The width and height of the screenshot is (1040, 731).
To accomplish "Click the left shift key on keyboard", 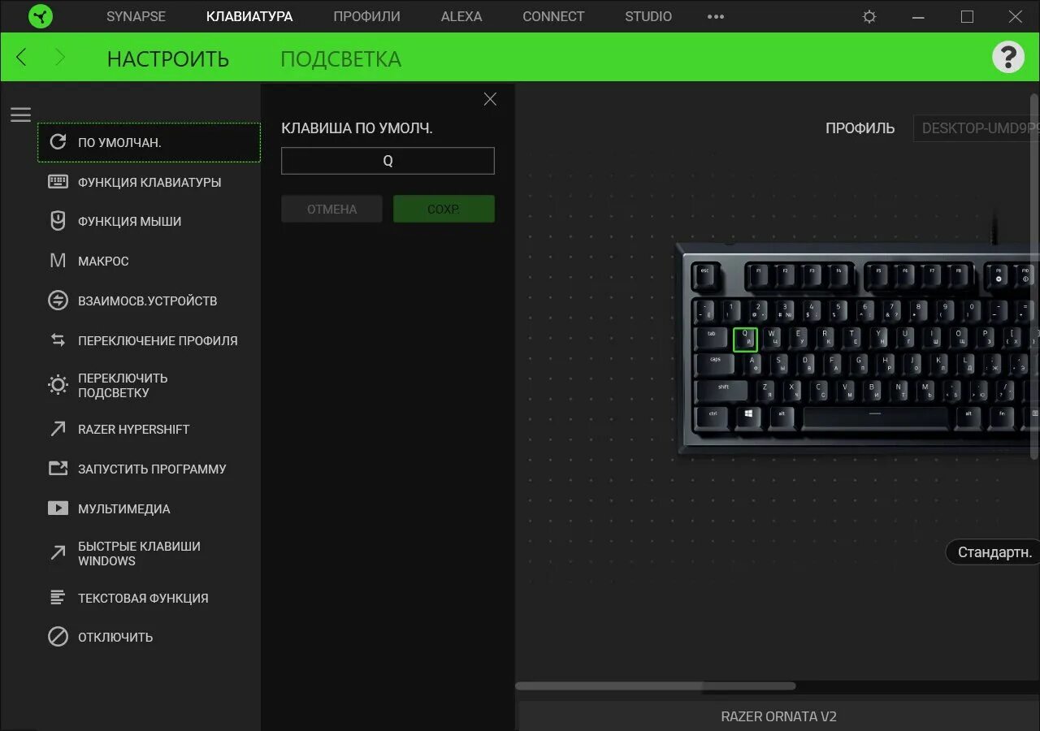I will click(723, 391).
